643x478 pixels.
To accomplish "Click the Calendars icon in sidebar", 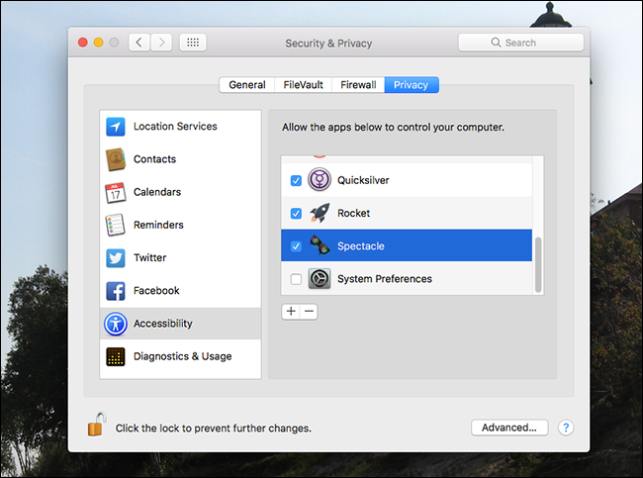I will (115, 192).
